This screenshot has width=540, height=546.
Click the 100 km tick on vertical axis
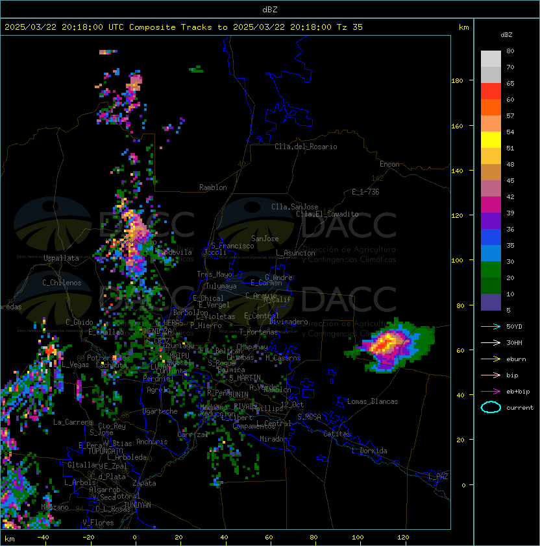(x=457, y=261)
